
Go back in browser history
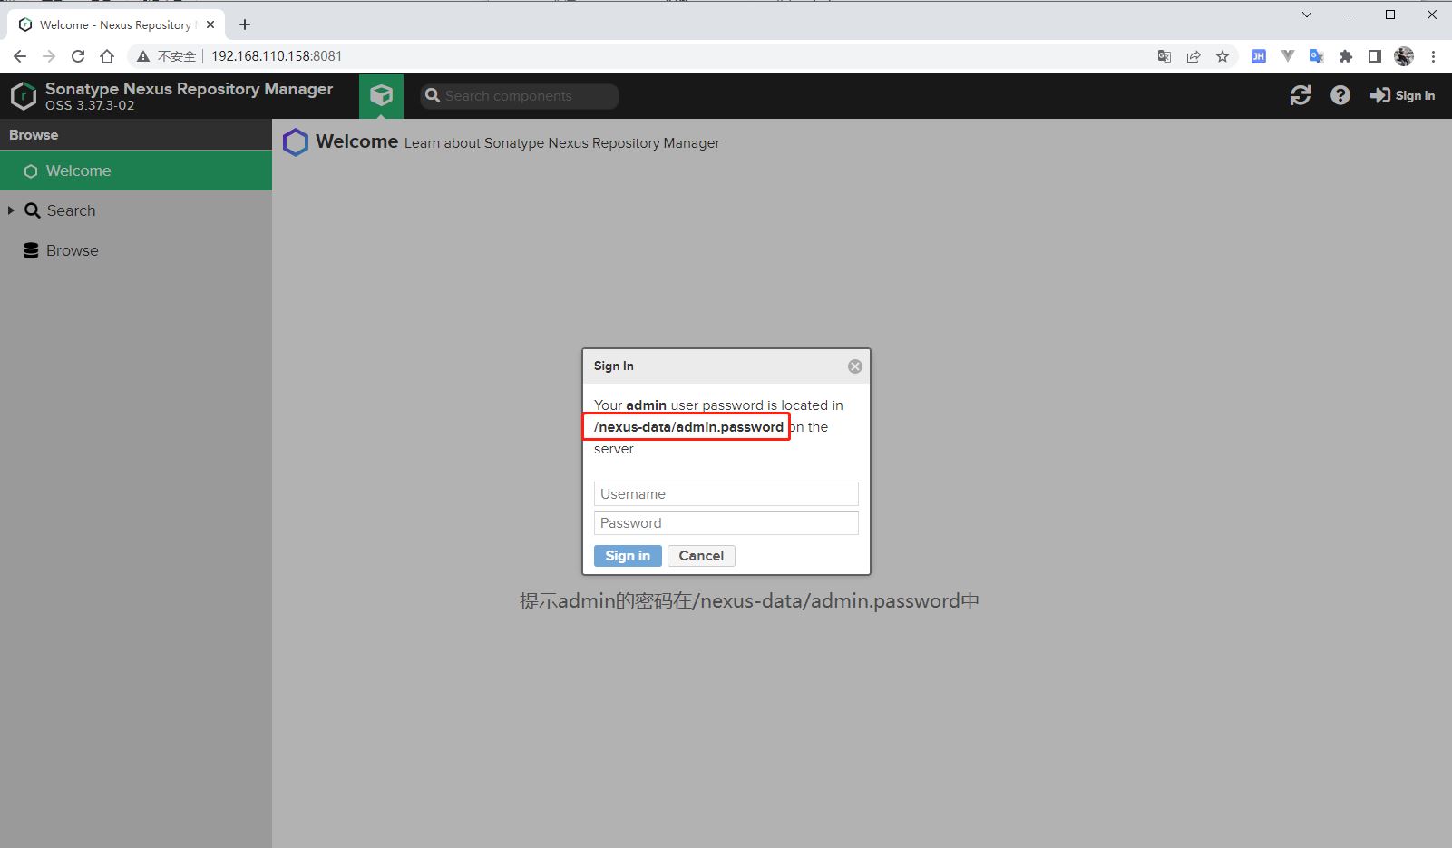tap(20, 56)
